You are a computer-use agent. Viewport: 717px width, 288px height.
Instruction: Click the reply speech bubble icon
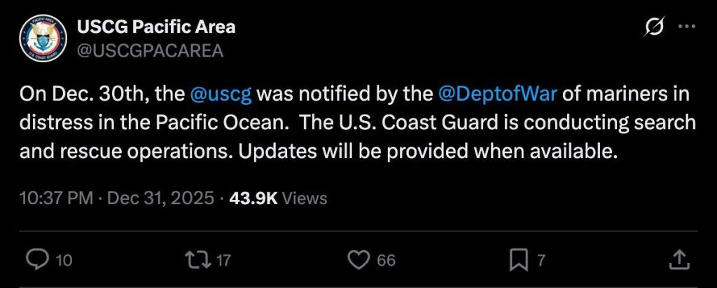point(35,261)
